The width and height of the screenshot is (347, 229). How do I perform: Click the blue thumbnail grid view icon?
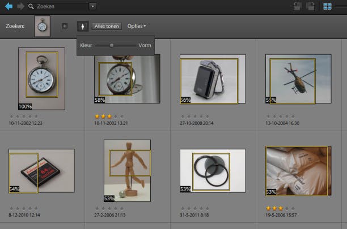tap(327, 6)
